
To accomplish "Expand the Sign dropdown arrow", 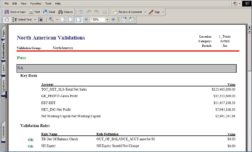I will point(163,12).
